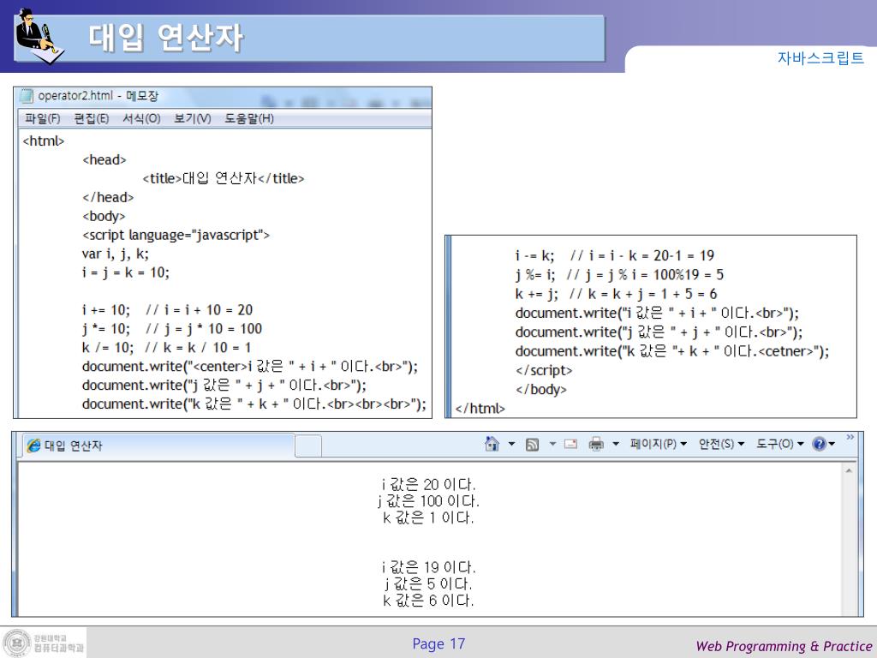Expand the Home button dropdown arrow
This screenshot has width=877, height=658.
click(511, 444)
